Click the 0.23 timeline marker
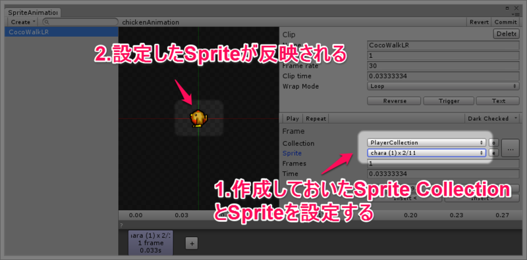Screen dimensions: 527x260 tap(457, 215)
